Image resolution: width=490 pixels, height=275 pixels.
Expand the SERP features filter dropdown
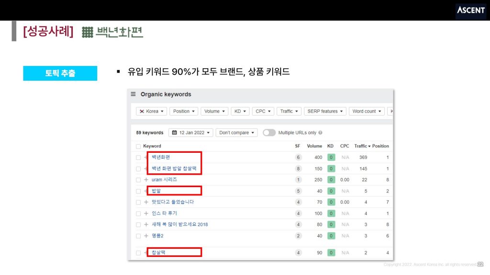[325, 111]
